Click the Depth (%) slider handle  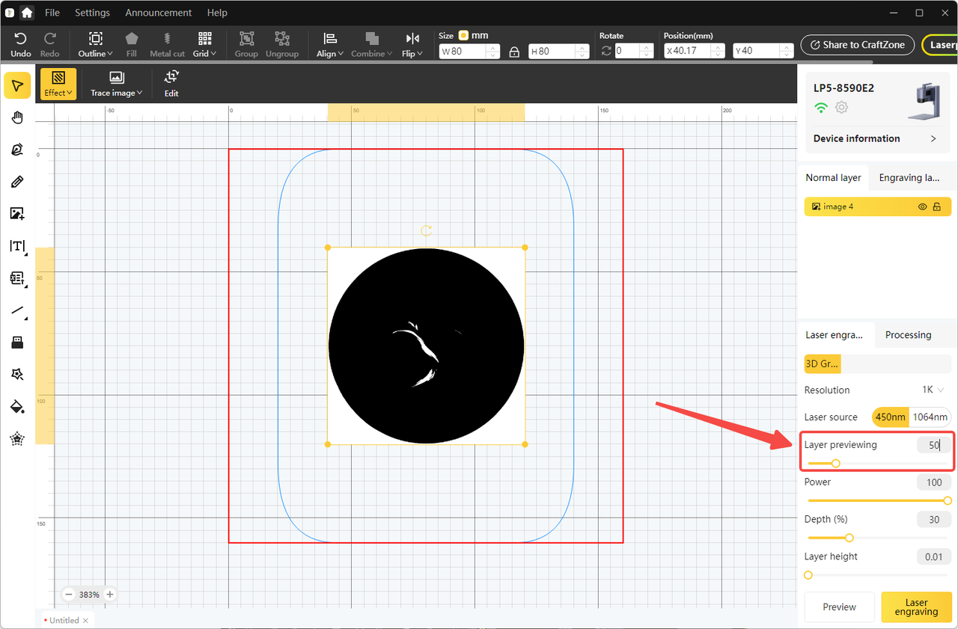tap(849, 538)
